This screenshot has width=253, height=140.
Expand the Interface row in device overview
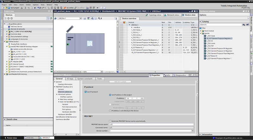click(x=132, y=27)
